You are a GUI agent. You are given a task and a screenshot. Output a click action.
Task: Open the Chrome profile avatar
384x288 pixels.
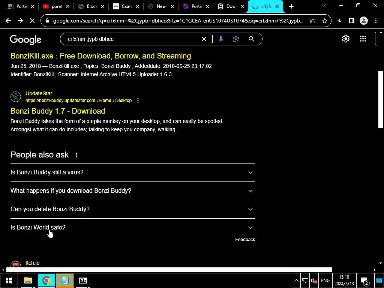(x=364, y=21)
